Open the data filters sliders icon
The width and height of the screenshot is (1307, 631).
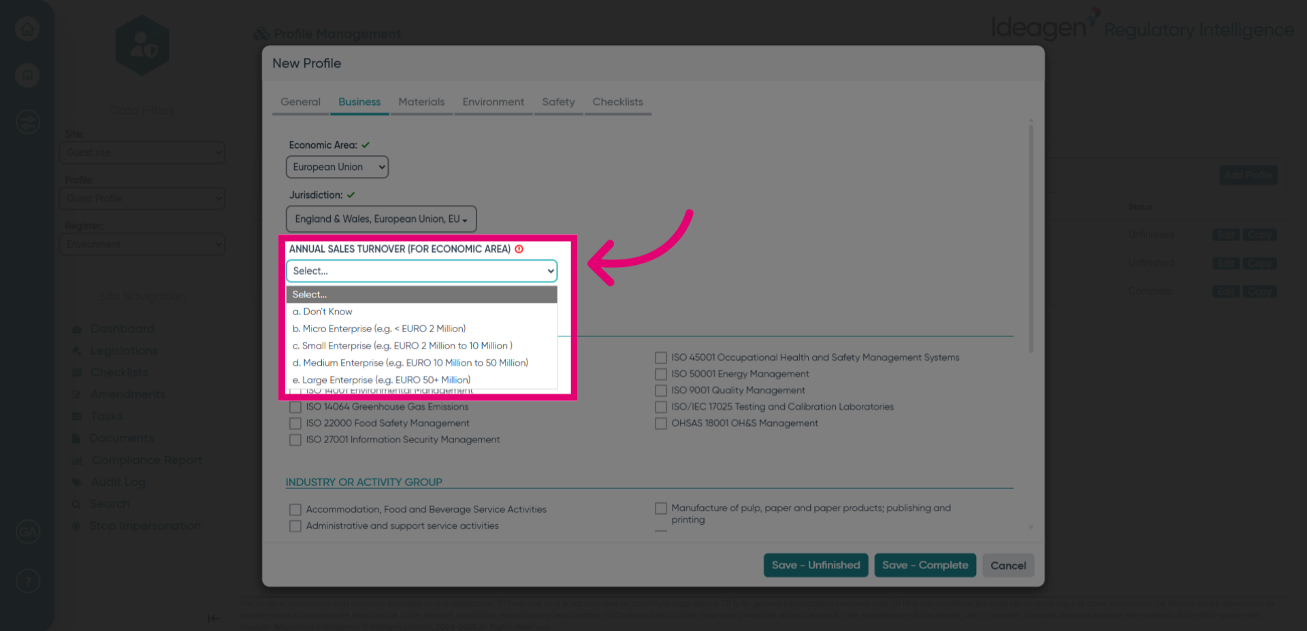pyautogui.click(x=27, y=123)
